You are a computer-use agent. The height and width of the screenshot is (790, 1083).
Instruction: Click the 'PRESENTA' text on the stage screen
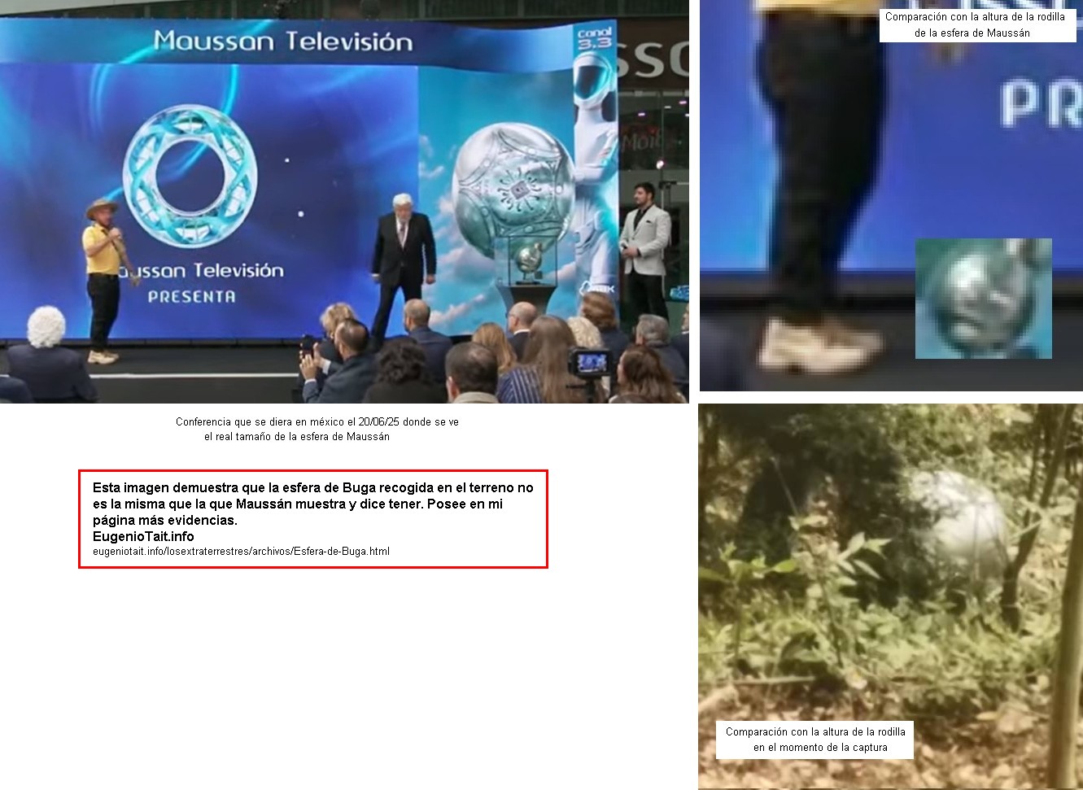click(x=192, y=297)
